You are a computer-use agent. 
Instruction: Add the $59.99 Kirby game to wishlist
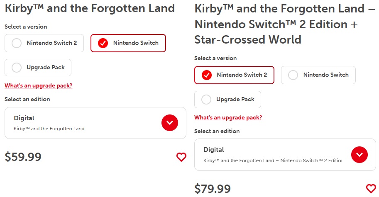[181, 157]
